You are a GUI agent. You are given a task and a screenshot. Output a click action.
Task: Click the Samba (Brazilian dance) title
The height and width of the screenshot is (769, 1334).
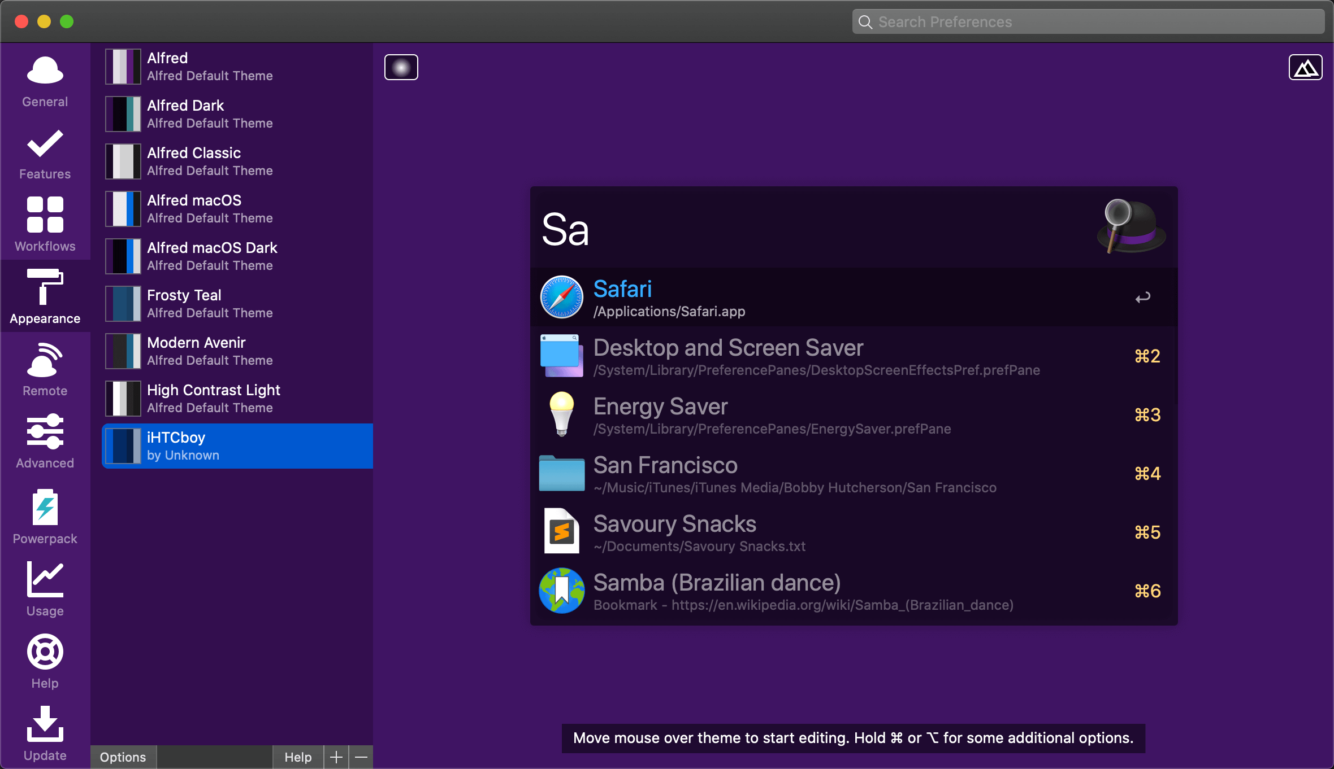717,583
